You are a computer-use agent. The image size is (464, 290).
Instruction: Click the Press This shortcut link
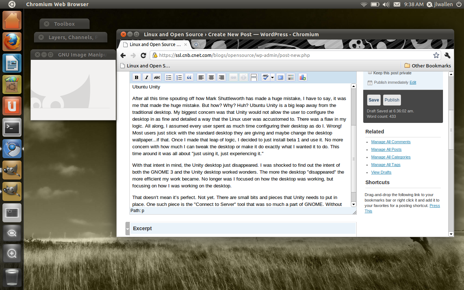(x=402, y=208)
